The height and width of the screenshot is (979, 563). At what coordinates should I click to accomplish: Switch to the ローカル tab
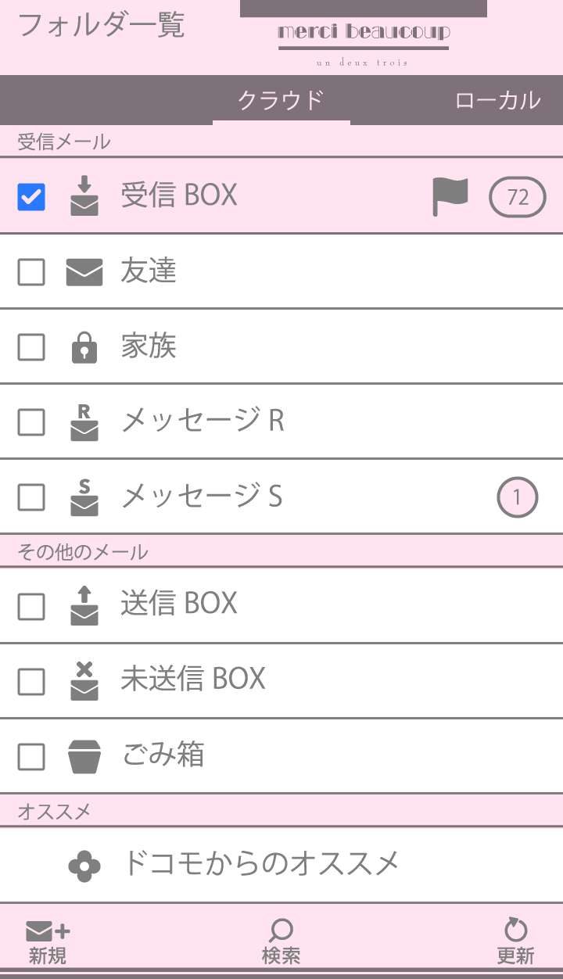tap(497, 101)
